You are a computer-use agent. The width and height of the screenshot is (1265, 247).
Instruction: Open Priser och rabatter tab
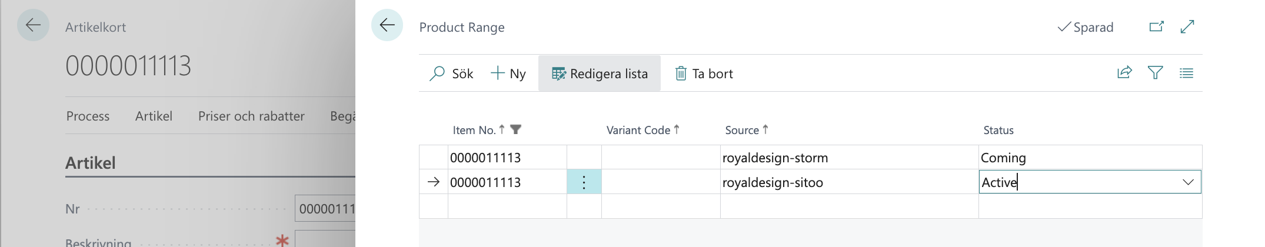(251, 116)
